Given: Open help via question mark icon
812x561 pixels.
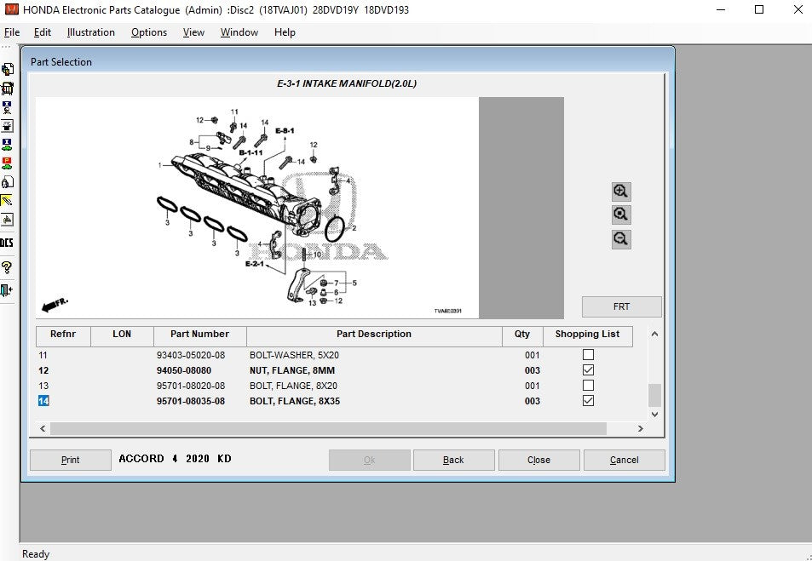Looking at the screenshot, I should point(7,267).
